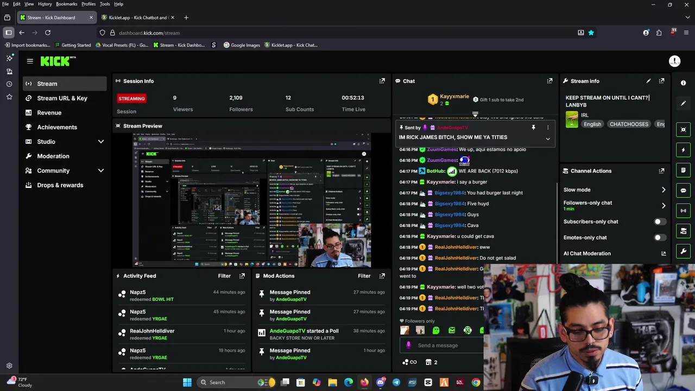Open the Bookmarks menu in menu bar

(66, 4)
